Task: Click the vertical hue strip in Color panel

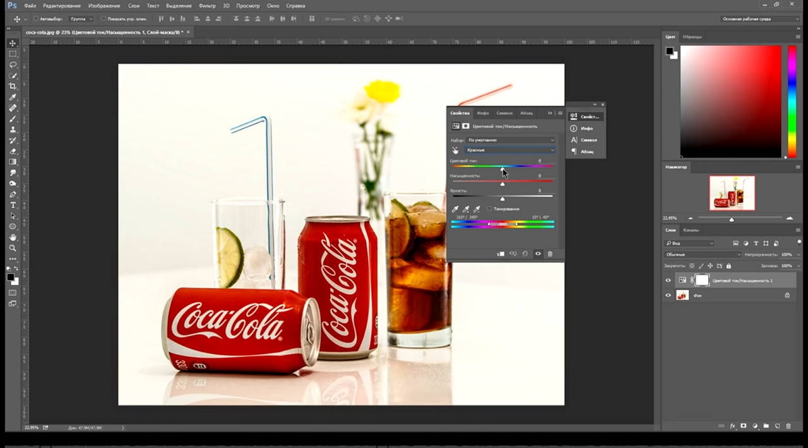Action: 792,101
